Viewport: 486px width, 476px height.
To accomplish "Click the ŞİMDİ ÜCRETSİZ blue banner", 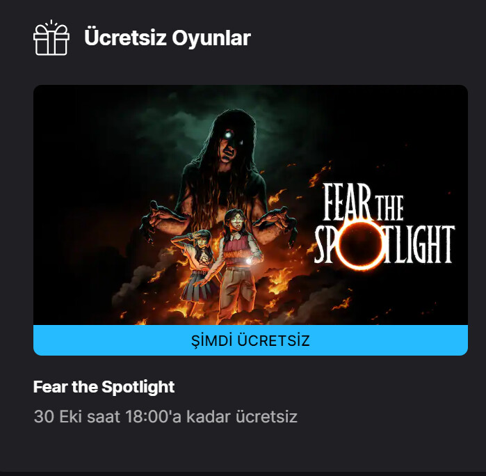I will tap(250, 340).
